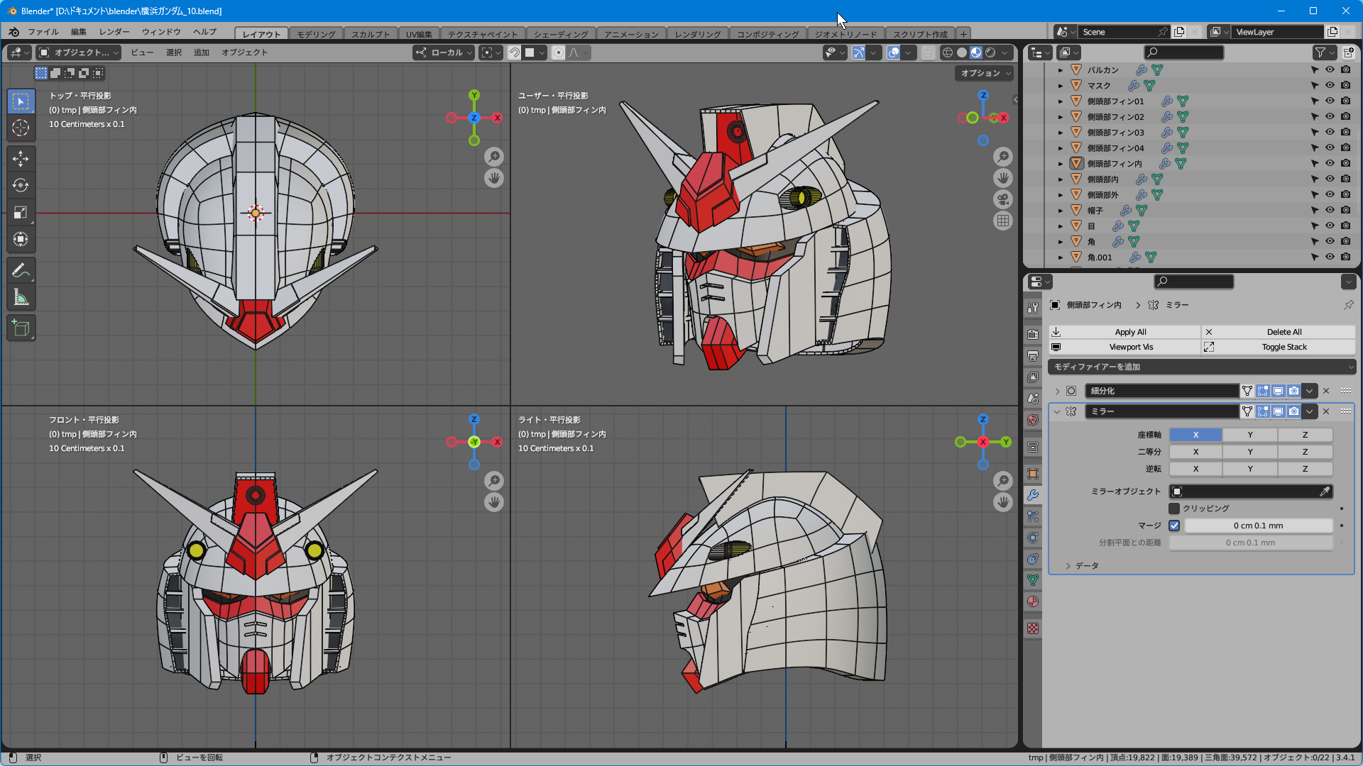The width and height of the screenshot is (1363, 766).
Task: Click the Merge distance value field
Action: point(1258,526)
